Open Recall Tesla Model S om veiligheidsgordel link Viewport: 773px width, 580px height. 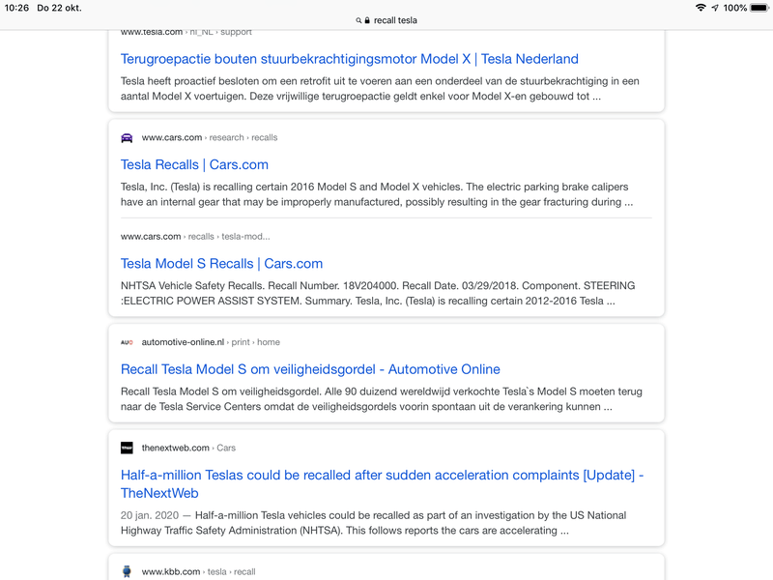tap(310, 369)
